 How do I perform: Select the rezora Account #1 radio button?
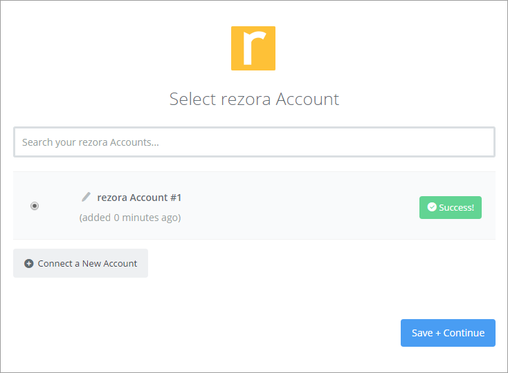point(35,206)
